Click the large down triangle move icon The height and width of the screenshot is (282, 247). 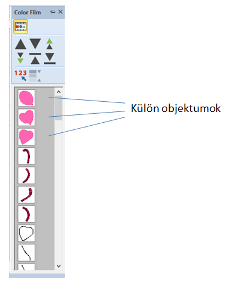pos(35,44)
